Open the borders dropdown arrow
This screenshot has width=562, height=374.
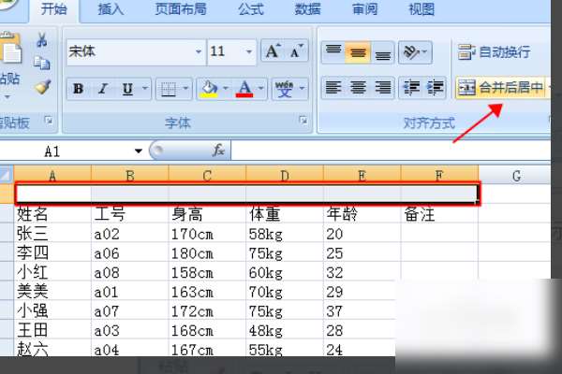click(185, 88)
